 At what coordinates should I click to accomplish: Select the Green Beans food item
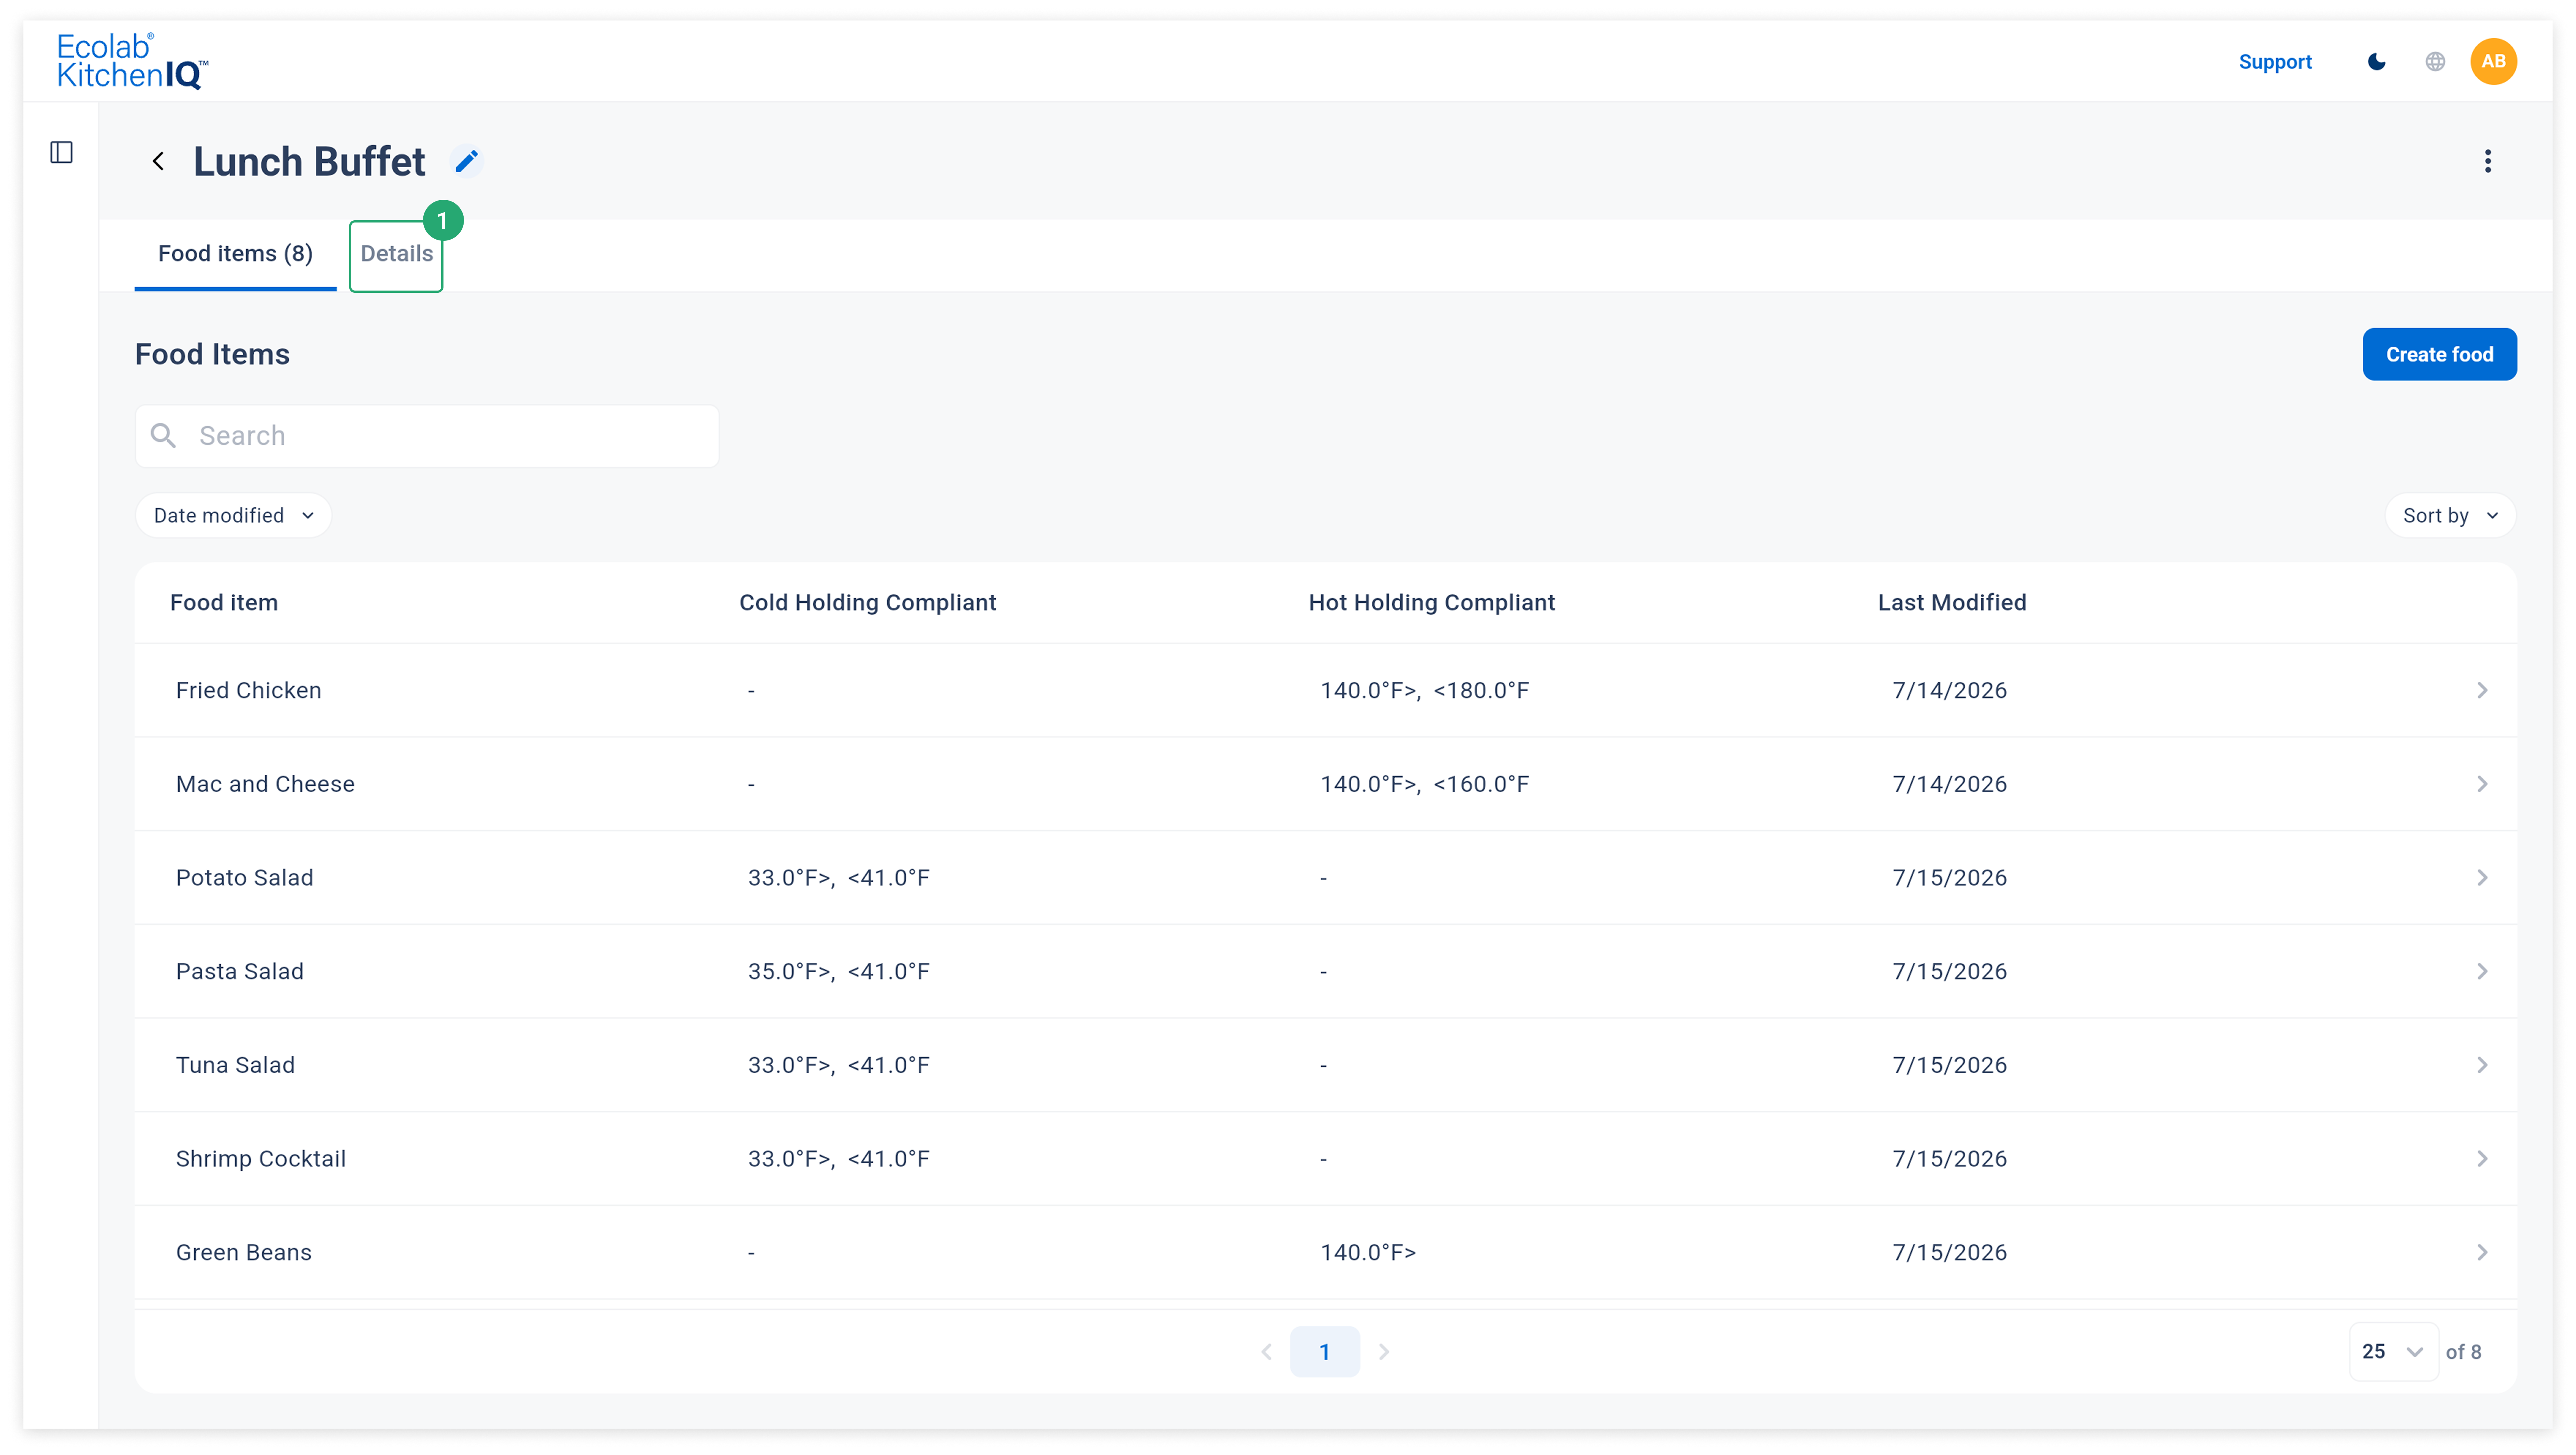click(x=244, y=1252)
